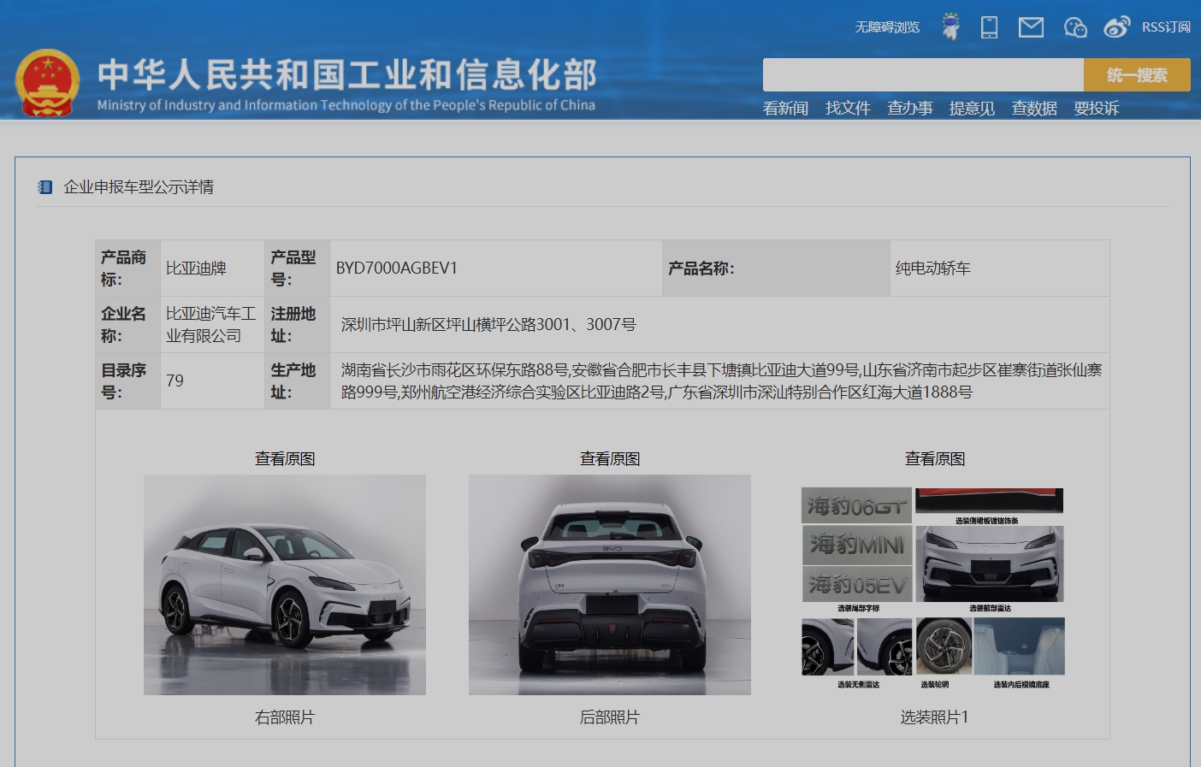Click the 产品名称: label

(x=701, y=268)
